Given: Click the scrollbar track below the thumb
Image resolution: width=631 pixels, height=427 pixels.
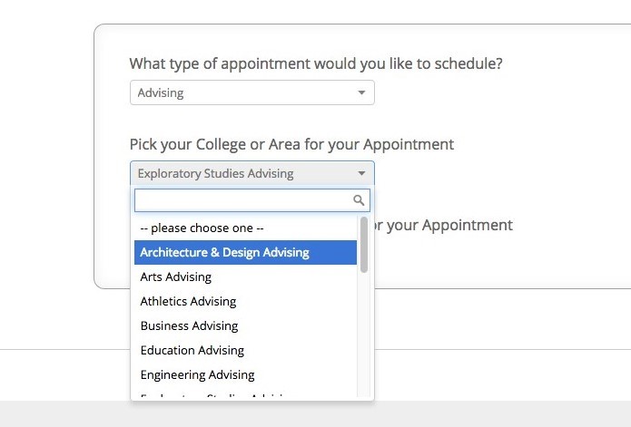Looking at the screenshot, I should (x=364, y=335).
